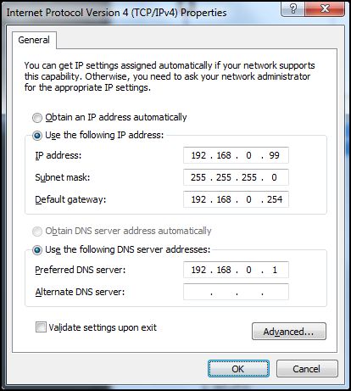Click the final octet 1 of Preferred DNS
This screenshot has width=351, height=391.
(275, 270)
